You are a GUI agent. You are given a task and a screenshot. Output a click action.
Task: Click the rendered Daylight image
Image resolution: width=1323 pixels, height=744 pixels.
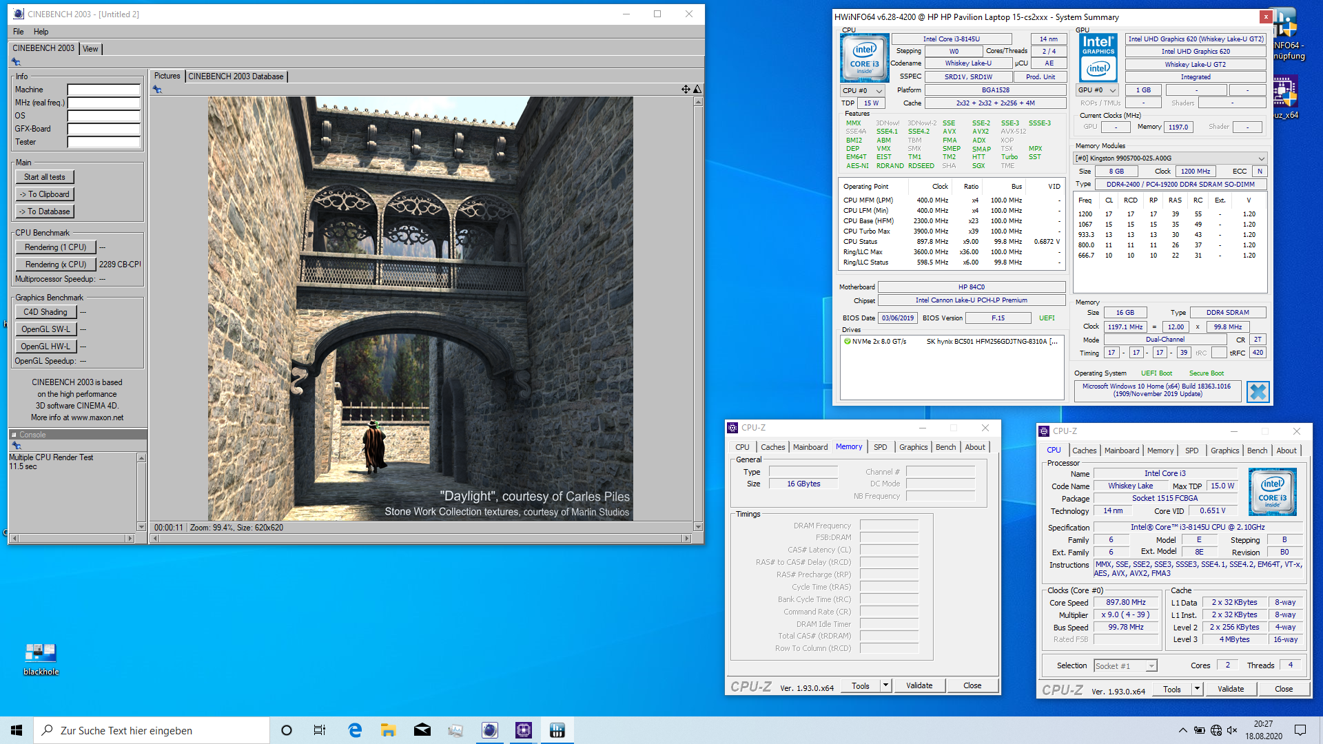(420, 308)
